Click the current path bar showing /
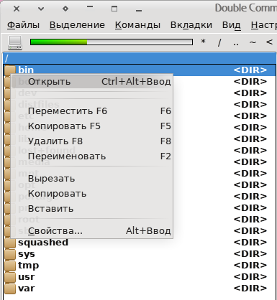 point(140,58)
